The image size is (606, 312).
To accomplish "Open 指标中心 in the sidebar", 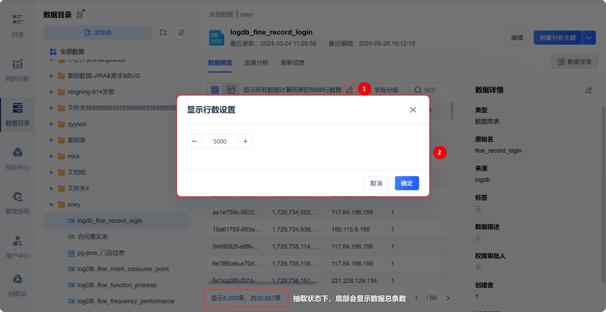I will [x=17, y=158].
